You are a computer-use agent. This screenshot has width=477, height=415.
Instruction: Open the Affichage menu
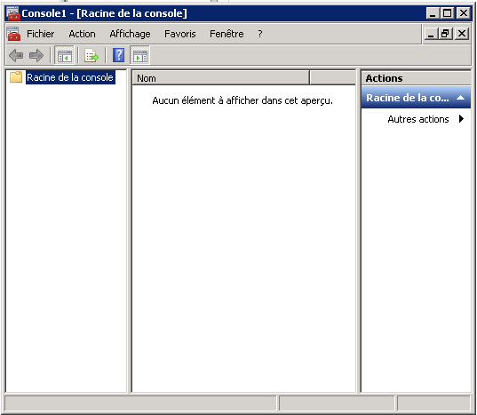click(x=130, y=34)
